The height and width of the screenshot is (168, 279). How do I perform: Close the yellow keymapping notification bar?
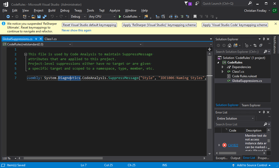click(276, 24)
